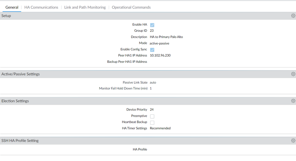Image resolution: width=296 pixels, height=161 pixels.
Task: Open Active/Passive Settings gear icon
Action: (293, 74)
